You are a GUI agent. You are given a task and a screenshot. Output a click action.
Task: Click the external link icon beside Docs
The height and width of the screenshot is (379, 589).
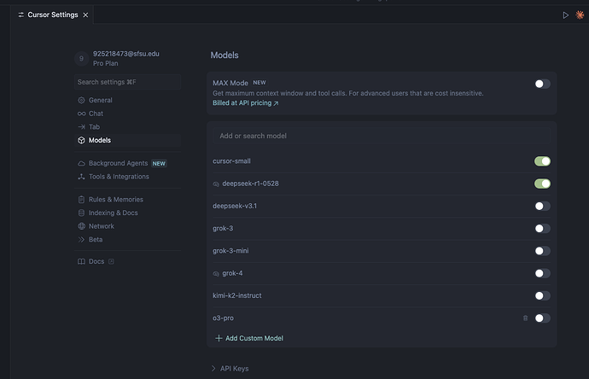(x=111, y=261)
